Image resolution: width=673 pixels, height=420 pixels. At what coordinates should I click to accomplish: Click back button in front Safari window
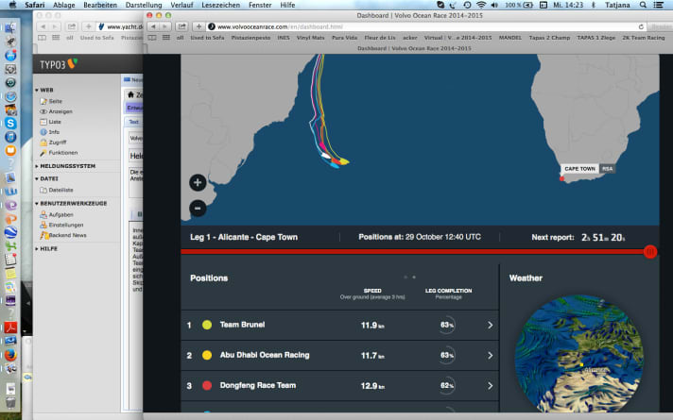(153, 26)
